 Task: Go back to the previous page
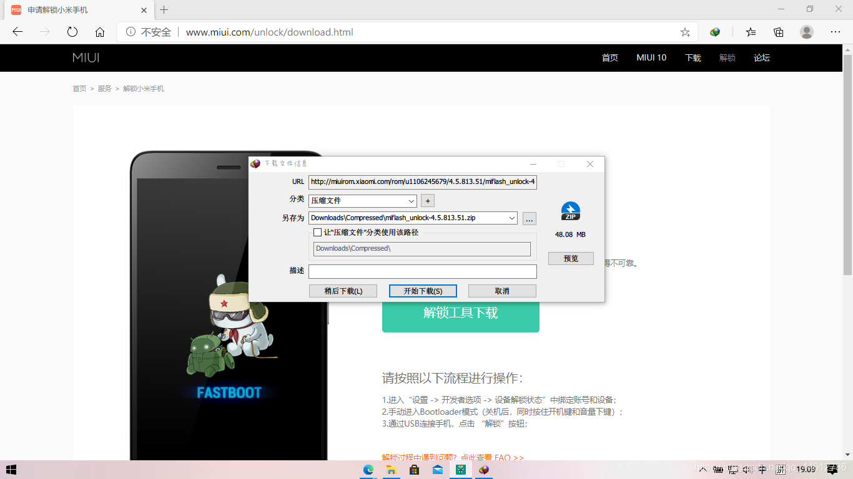(17, 32)
